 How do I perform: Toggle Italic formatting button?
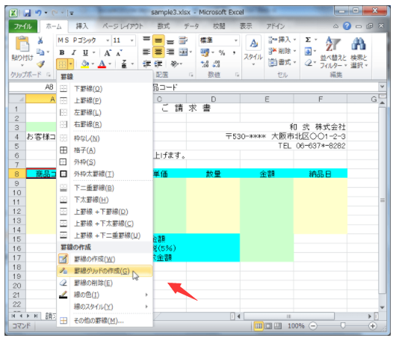pos(73,52)
